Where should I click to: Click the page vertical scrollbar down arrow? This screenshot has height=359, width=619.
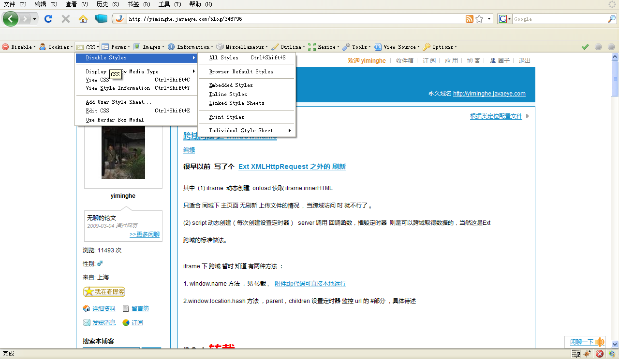pyautogui.click(x=615, y=345)
